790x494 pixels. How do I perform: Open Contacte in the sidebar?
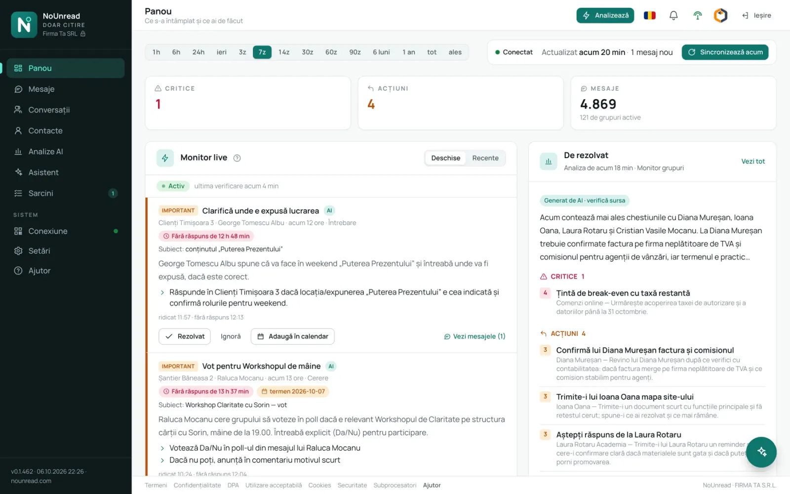(65, 130)
